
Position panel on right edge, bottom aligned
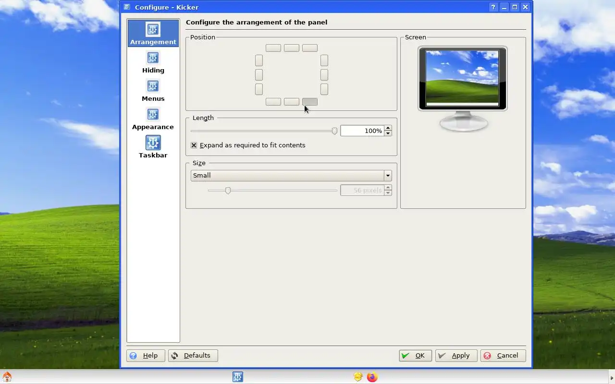[324, 89]
